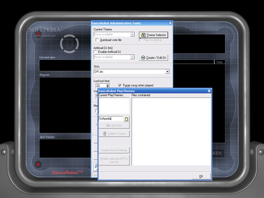Image resolution: width=264 pixels, height=198 pixels.
Task: Click the Current Jam display box
Action: point(65,65)
